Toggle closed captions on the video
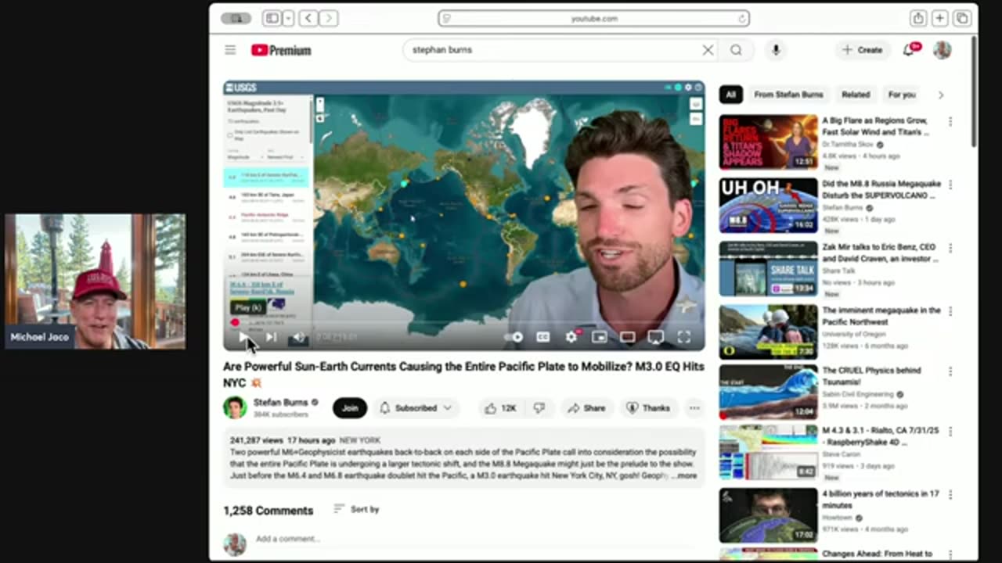1002x563 pixels. click(542, 337)
